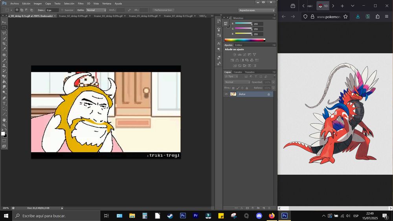Select the Paint Bucket tool
Image resolution: width=393 pixels, height=221 pixels.
pos(4,82)
